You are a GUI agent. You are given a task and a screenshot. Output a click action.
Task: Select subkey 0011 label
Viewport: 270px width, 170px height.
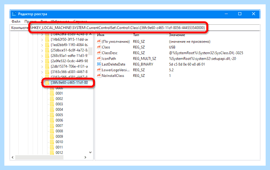click(59, 147)
